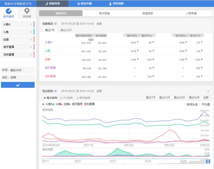Click the 最近半年 range button

(194, 98)
